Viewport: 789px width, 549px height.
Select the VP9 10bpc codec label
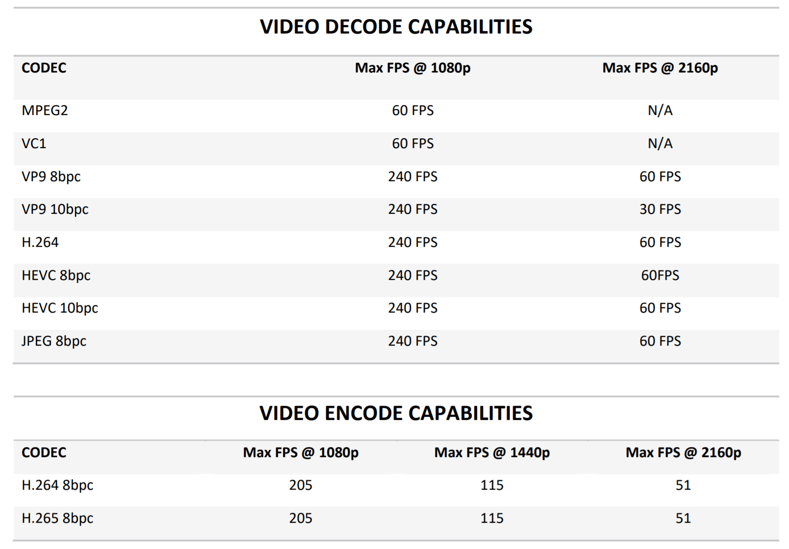click(55, 209)
